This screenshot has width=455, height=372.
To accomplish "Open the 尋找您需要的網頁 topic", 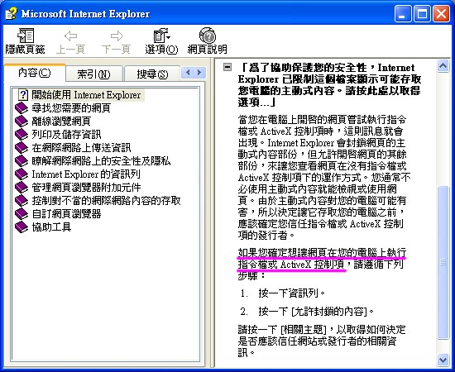I will click(x=71, y=108).
